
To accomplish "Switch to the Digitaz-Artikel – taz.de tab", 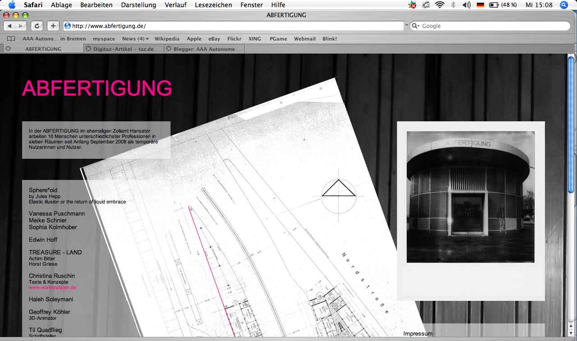I will [x=123, y=49].
